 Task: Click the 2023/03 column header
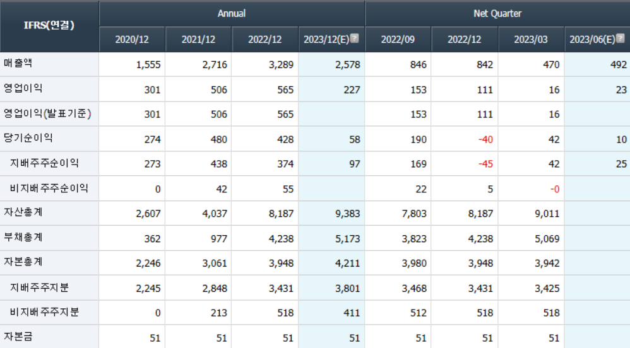pos(531,39)
